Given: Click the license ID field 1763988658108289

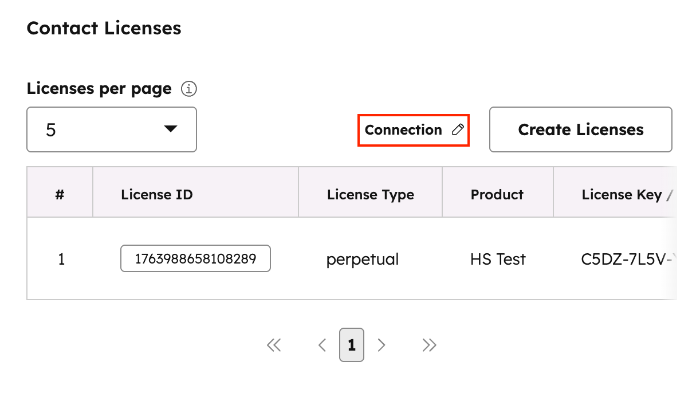Looking at the screenshot, I should (x=195, y=259).
